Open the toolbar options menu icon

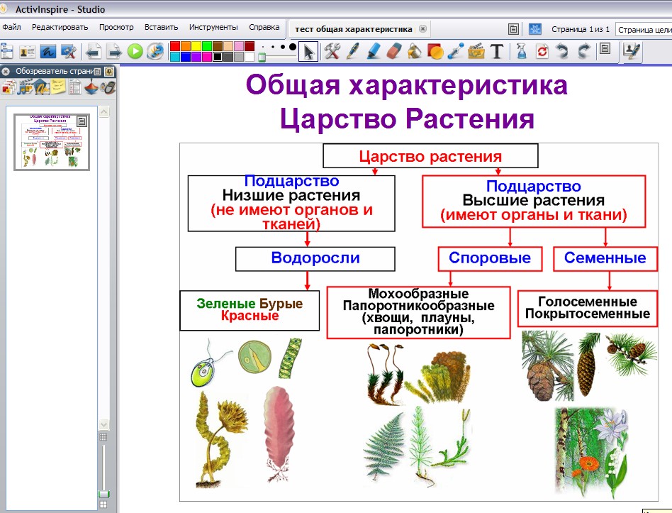tap(605, 48)
